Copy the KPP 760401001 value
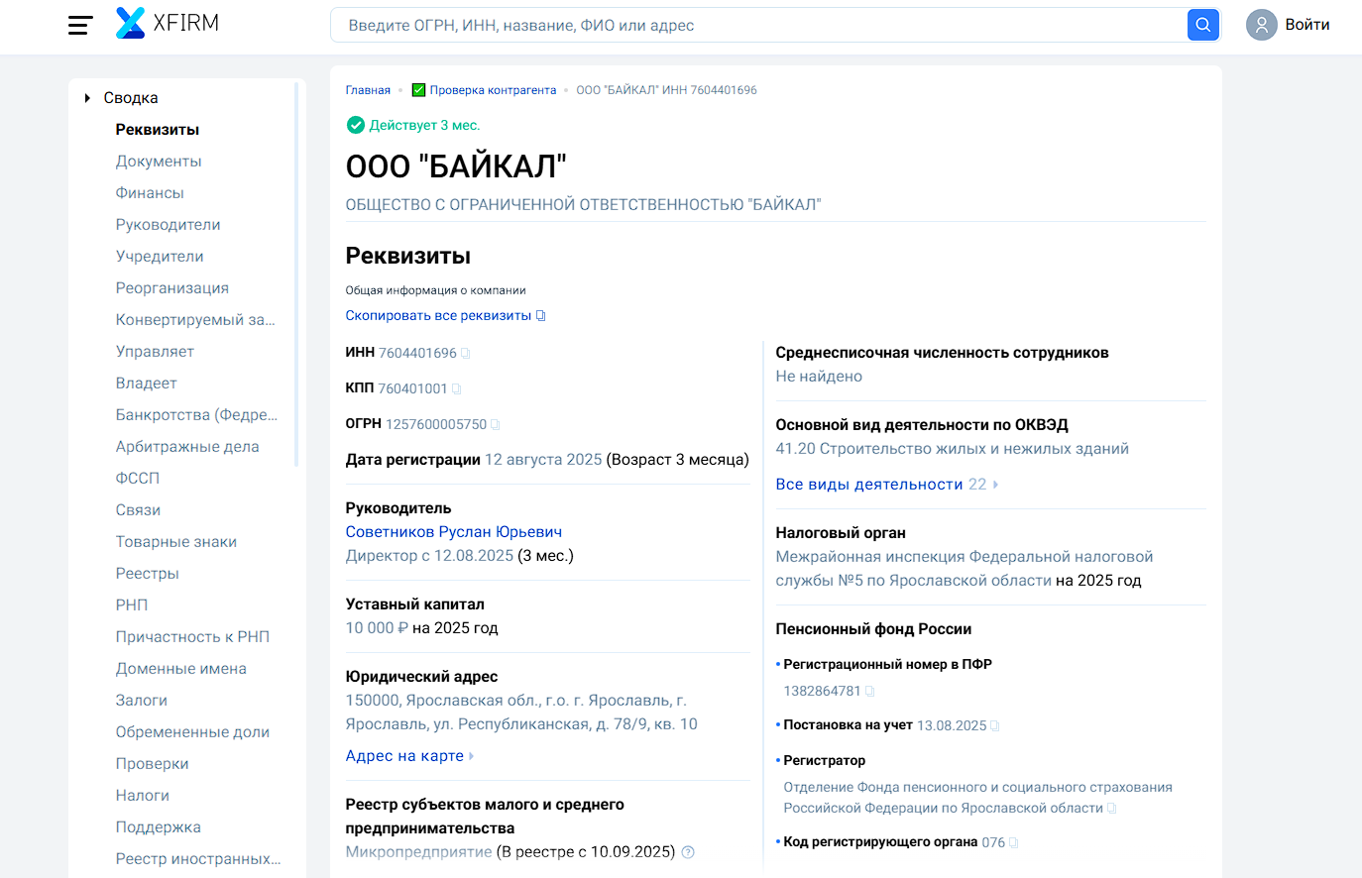Viewport: 1362px width, 878px height. 456,389
